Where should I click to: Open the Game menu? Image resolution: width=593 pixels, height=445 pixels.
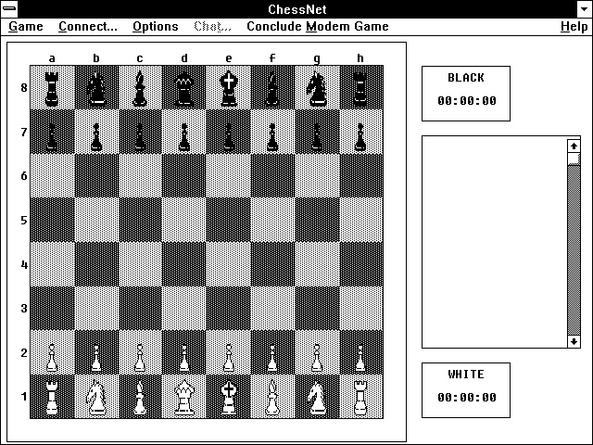[26, 27]
